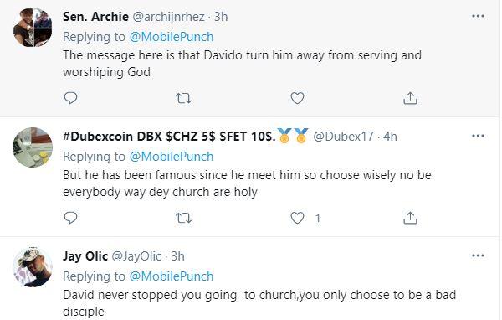Reply to Sen. Archie's tweet
Screen dimensions: 502x320
(x=70, y=98)
